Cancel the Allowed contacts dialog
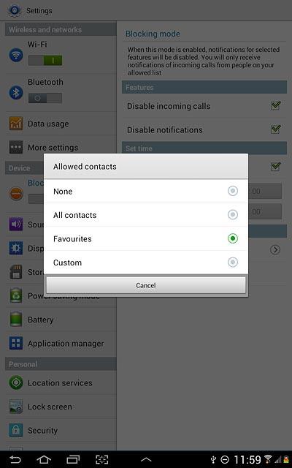Image resolution: width=292 pixels, height=468 pixels. pos(146,285)
